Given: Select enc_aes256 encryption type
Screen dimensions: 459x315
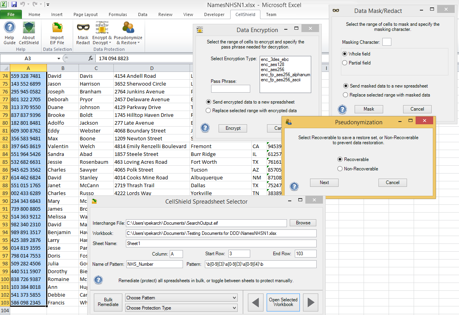Looking at the screenshot, I should (x=273, y=70).
